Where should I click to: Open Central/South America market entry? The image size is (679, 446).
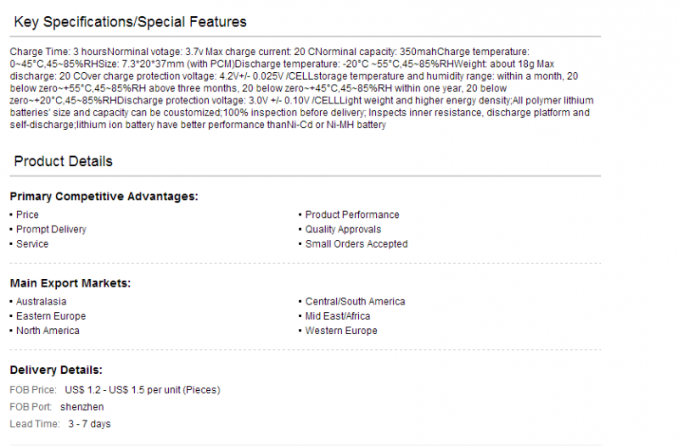355,302
